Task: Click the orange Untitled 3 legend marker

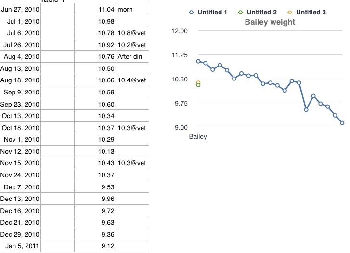Action: coord(291,13)
